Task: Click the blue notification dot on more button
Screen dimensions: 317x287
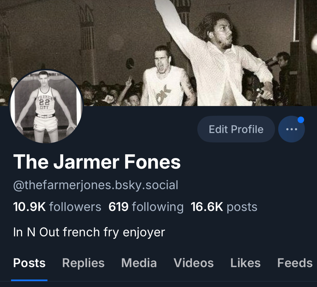Action: [301, 120]
